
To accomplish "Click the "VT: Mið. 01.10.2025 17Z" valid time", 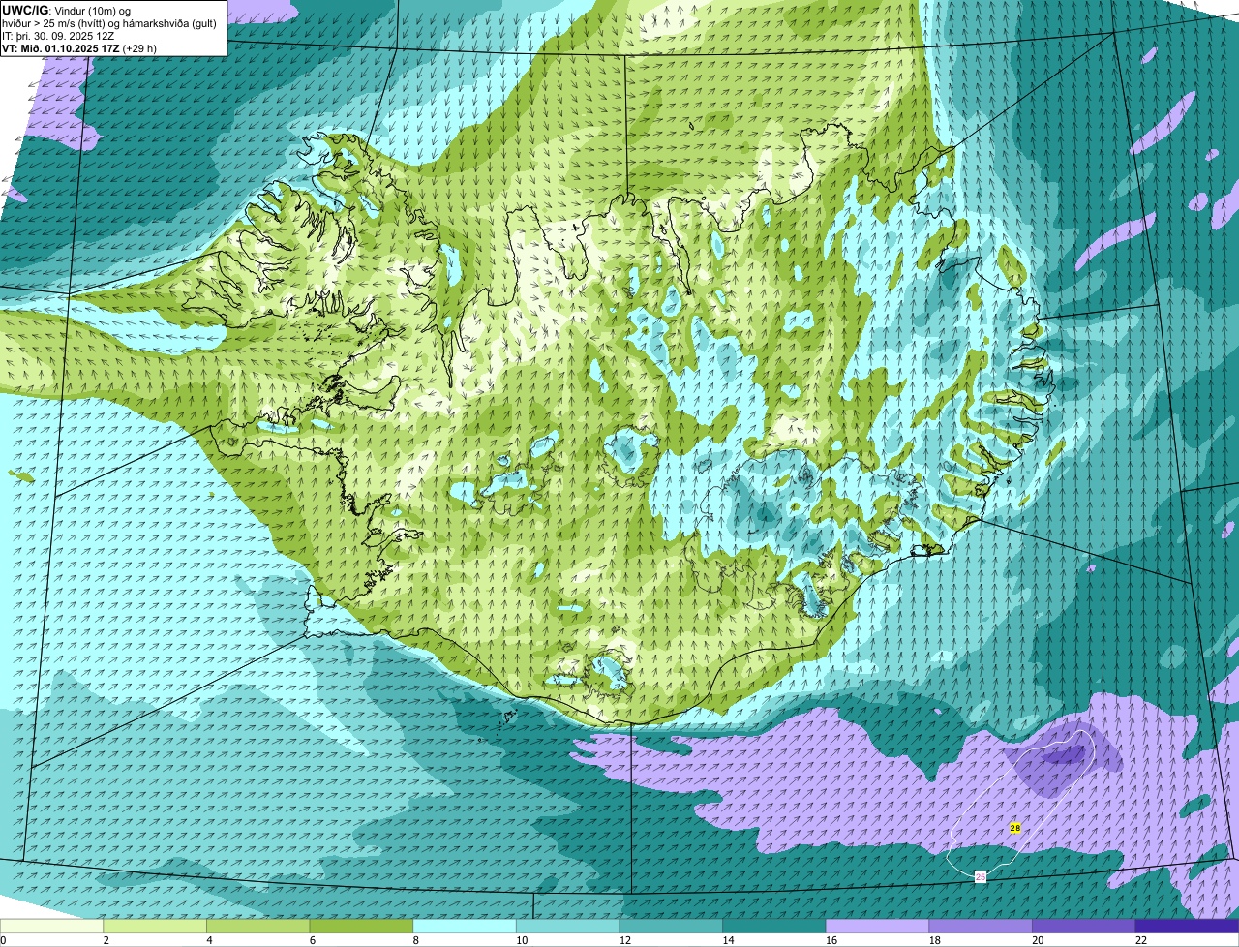I will tap(60, 47).
